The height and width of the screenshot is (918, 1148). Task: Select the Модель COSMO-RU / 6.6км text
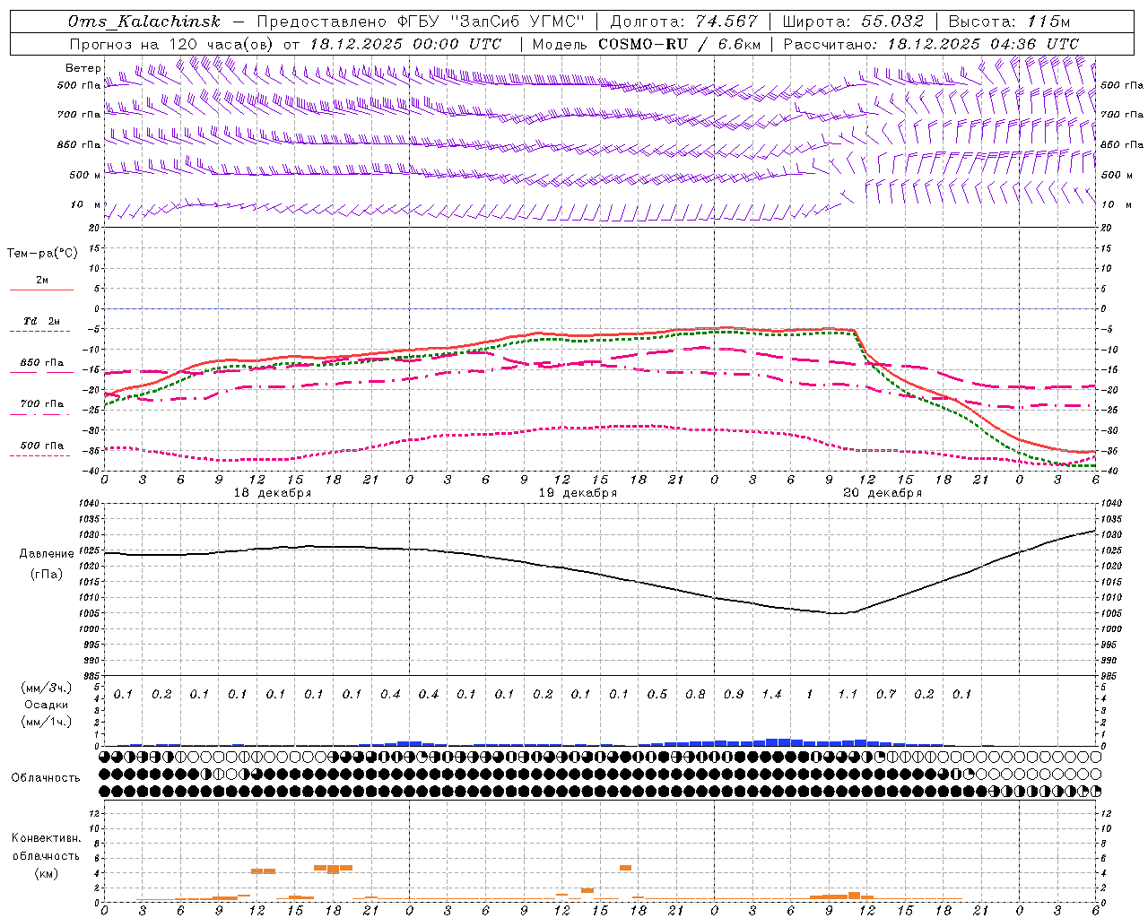click(647, 44)
